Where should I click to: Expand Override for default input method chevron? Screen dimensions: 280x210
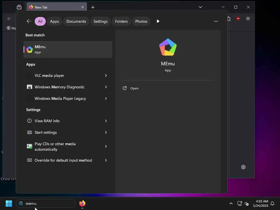(x=106, y=160)
